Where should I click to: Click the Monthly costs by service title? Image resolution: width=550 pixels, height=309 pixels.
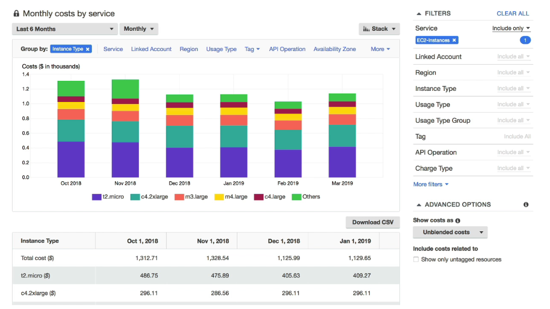69,14
